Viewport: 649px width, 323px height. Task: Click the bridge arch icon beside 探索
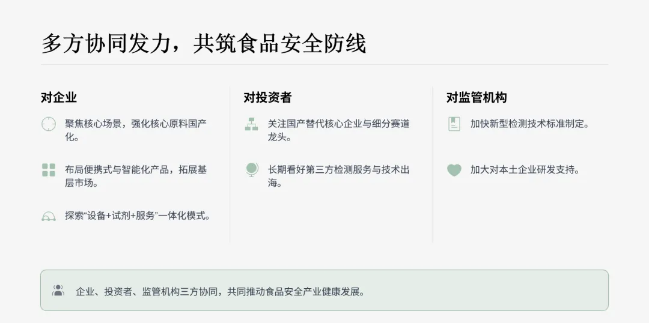click(x=49, y=216)
